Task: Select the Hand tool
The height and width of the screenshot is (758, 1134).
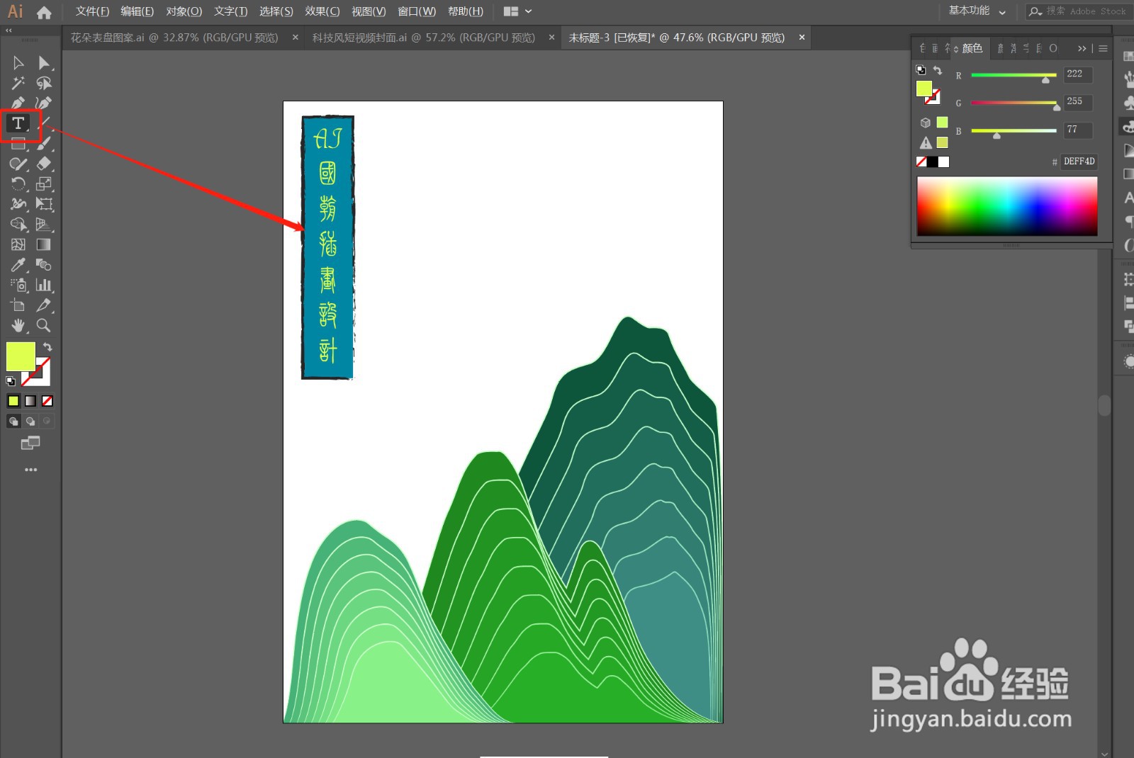Action: click(x=18, y=326)
